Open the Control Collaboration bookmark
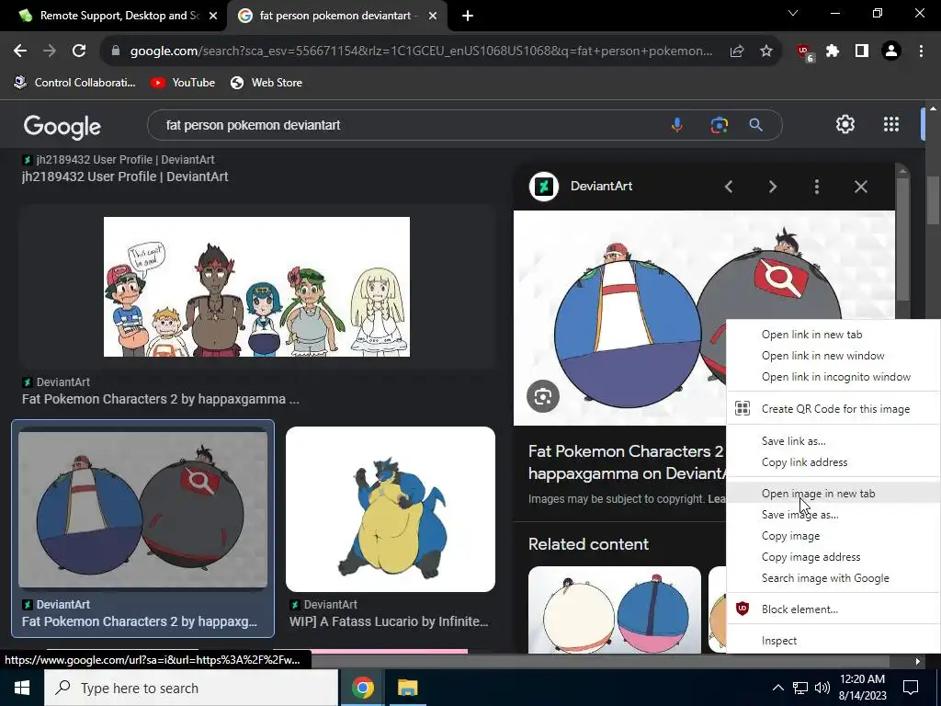The image size is (941, 706). (74, 82)
